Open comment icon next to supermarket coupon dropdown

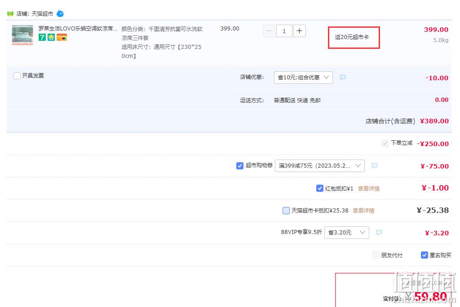pos(375,166)
